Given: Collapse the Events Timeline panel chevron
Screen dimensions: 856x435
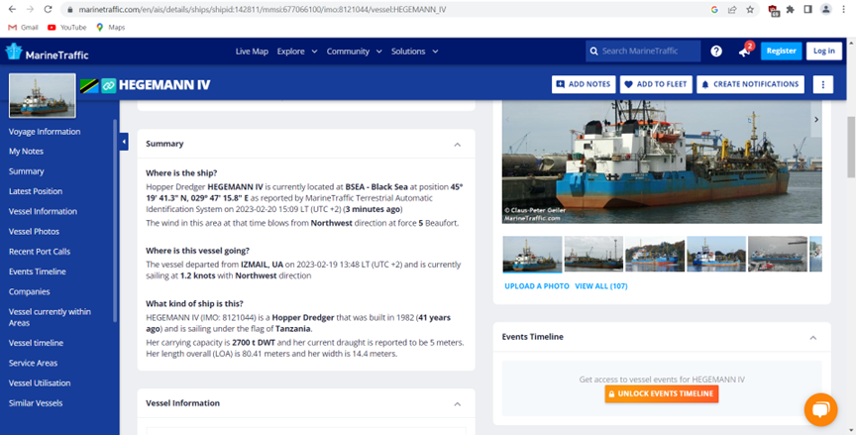Looking at the screenshot, I should 812,338.
